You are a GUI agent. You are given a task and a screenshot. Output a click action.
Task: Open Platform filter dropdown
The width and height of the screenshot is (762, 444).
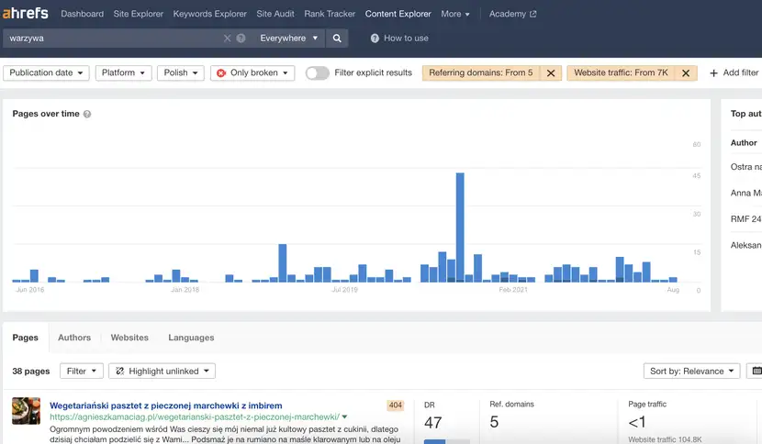click(x=123, y=72)
